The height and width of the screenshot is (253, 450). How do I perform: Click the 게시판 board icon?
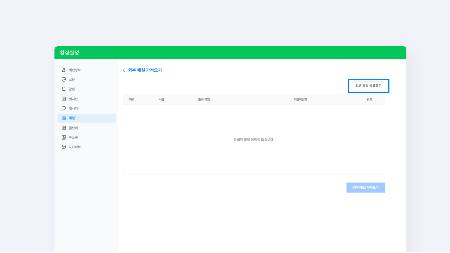click(x=64, y=99)
